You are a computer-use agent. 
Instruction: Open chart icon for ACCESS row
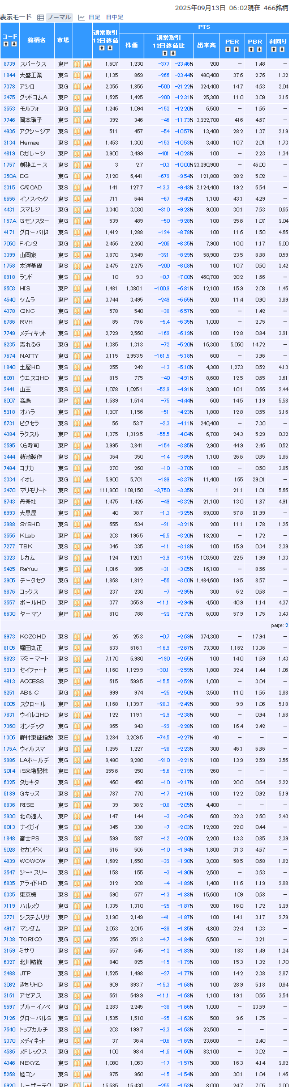point(87,682)
